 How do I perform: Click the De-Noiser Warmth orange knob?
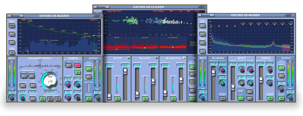pos(281,89)
